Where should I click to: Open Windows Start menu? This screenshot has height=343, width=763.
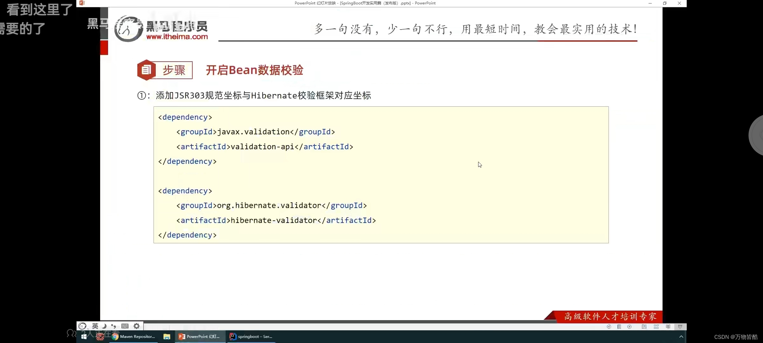click(x=84, y=337)
